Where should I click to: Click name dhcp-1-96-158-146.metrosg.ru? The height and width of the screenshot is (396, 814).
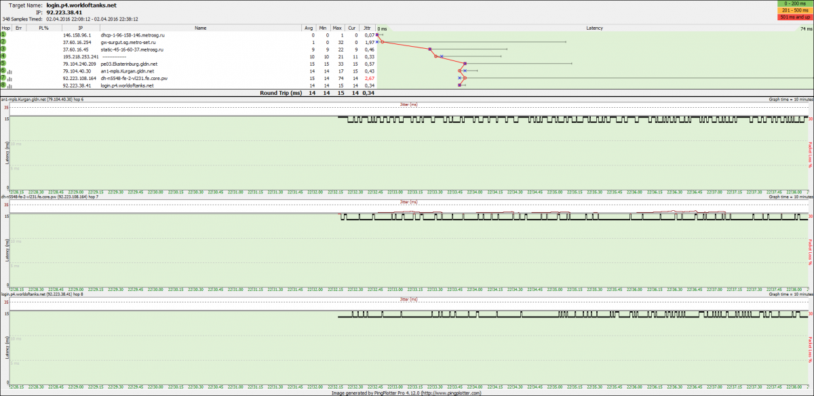tap(132, 35)
